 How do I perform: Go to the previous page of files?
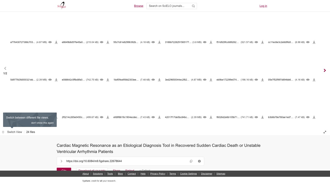tap(5, 68)
